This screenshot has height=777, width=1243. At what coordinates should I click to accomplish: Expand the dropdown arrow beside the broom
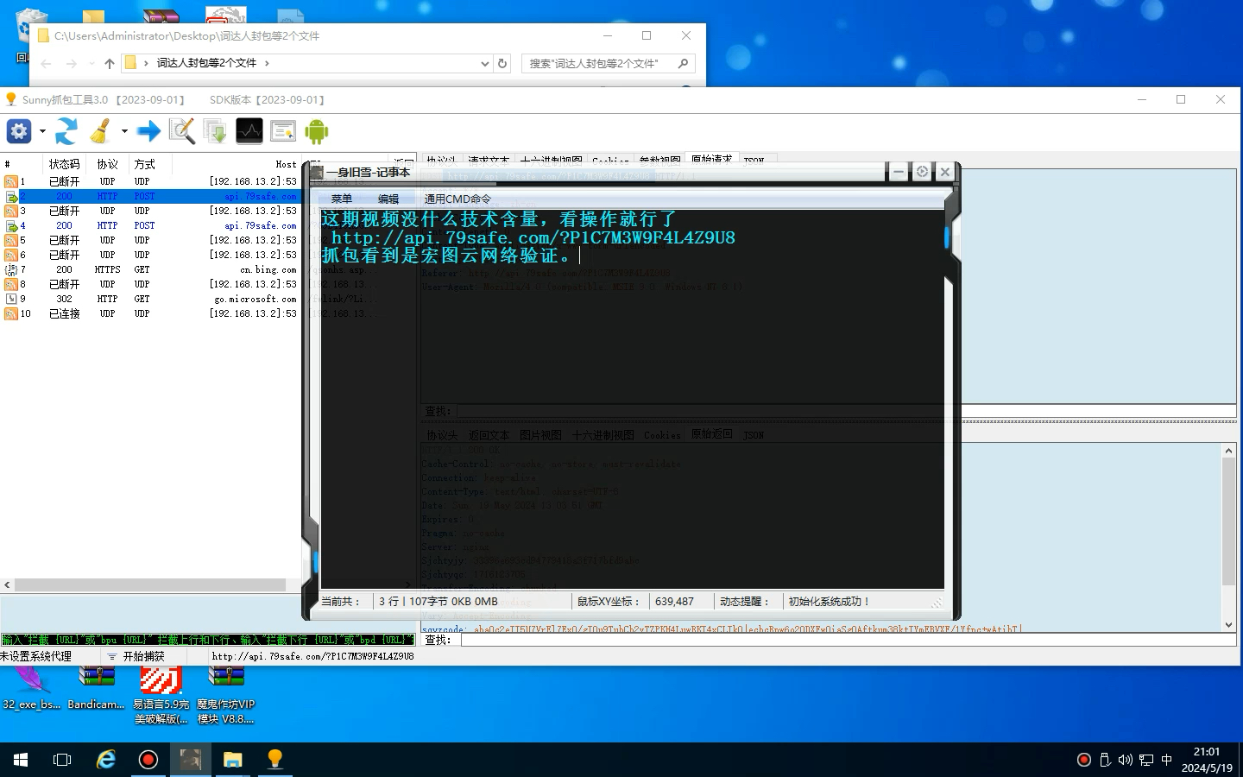[124, 131]
